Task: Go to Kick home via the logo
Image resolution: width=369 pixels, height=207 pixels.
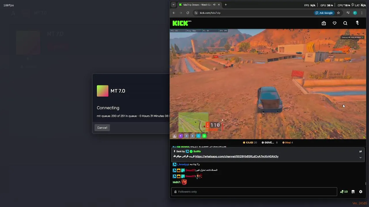Action: click(182, 23)
